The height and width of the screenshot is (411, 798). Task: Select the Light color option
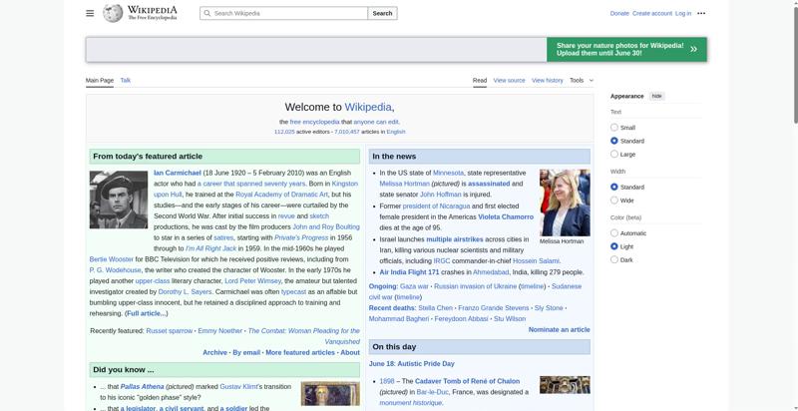click(614, 246)
